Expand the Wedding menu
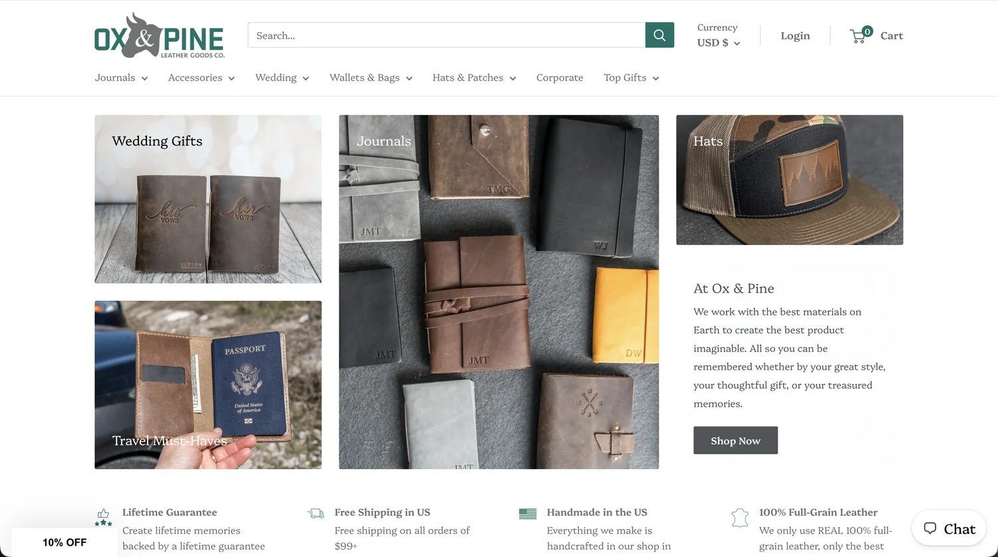The width and height of the screenshot is (998, 557). 282,78
